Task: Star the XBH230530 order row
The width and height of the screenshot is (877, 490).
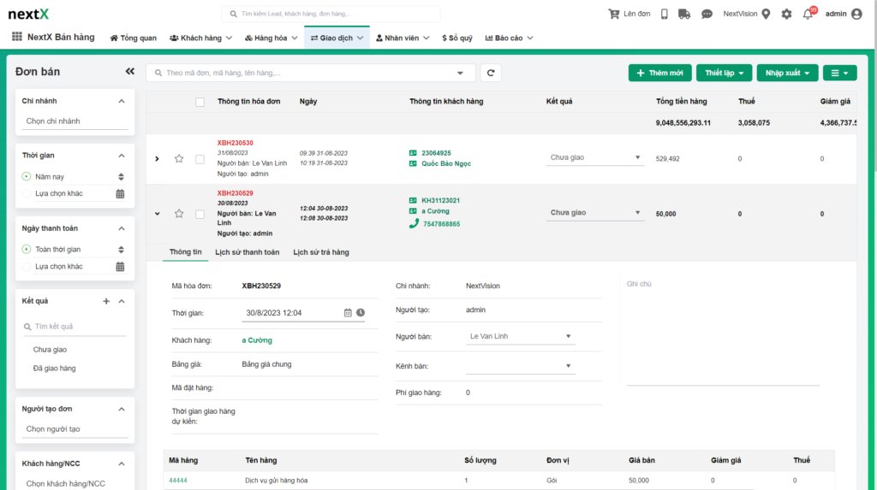Action: pos(179,158)
